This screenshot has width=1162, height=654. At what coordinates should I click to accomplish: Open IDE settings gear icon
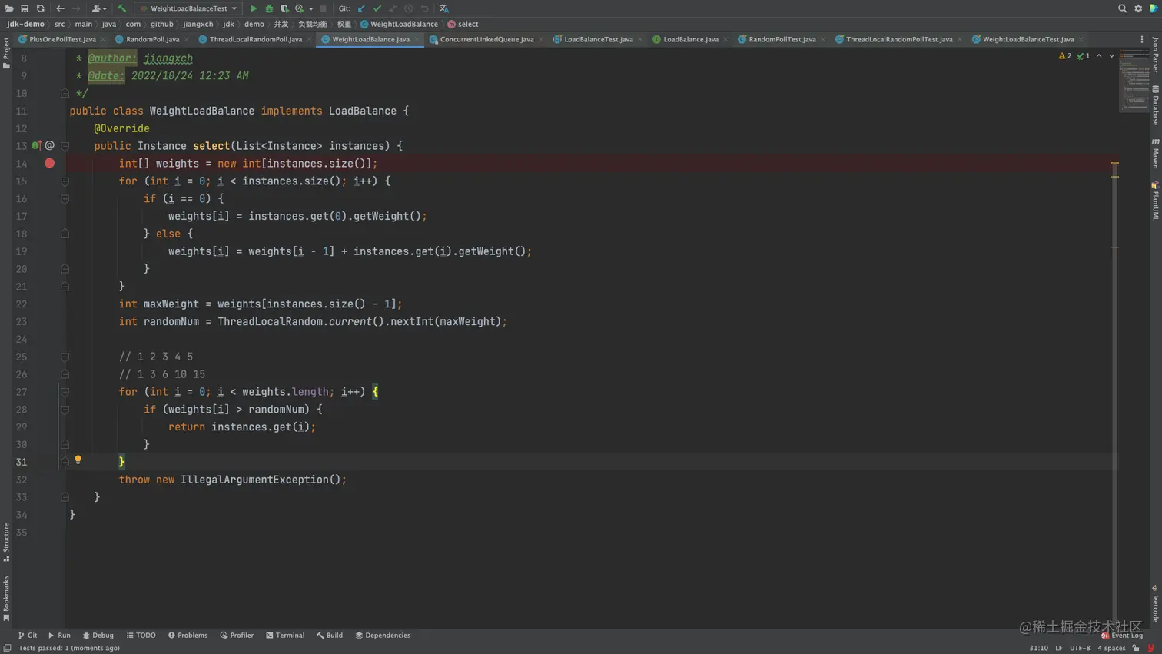point(1138,8)
